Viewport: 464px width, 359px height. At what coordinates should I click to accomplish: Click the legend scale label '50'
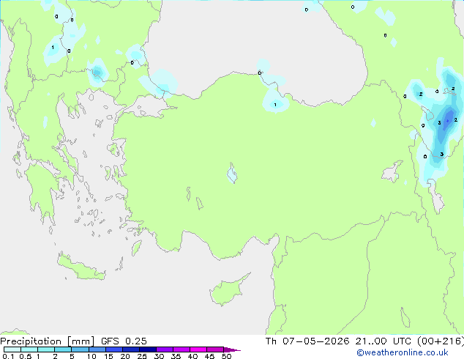coord(226,356)
